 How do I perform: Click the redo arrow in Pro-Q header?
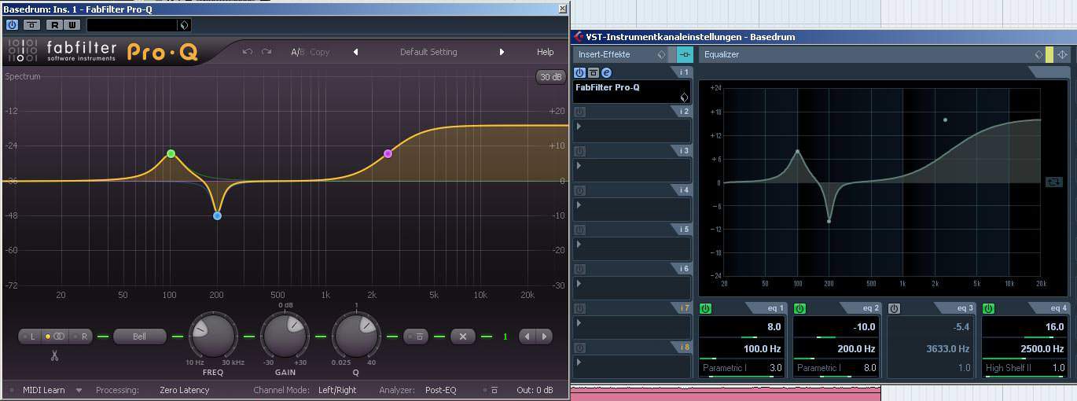[267, 52]
